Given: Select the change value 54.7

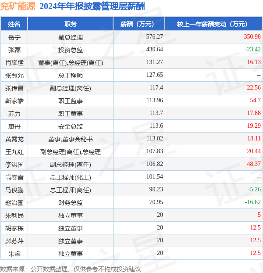Looking at the screenshot, I should coord(256,100).
